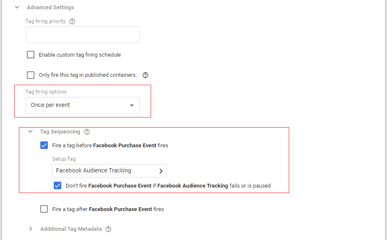Select the Facebook Audience Tracking setup tag field

tap(105, 171)
